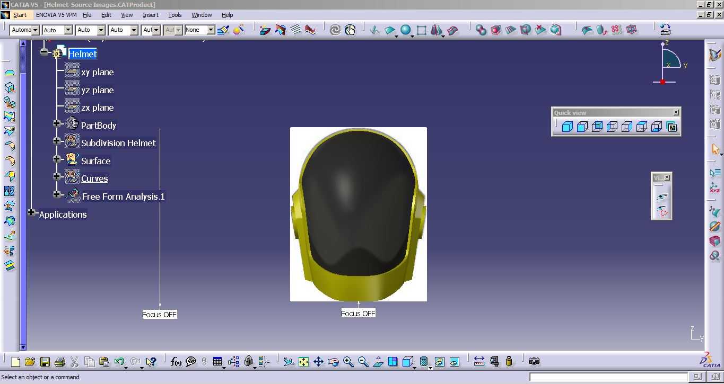
Task: Expand the Free Form Analysis.1 node
Action: 57,194
